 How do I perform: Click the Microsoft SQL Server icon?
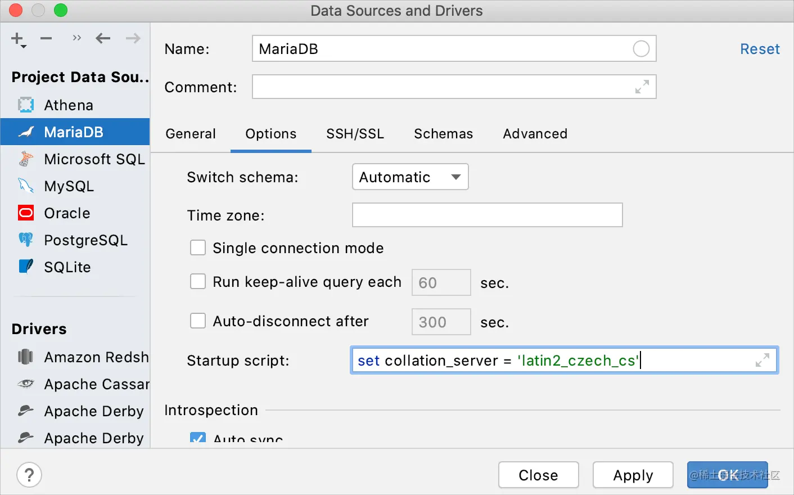coord(26,159)
